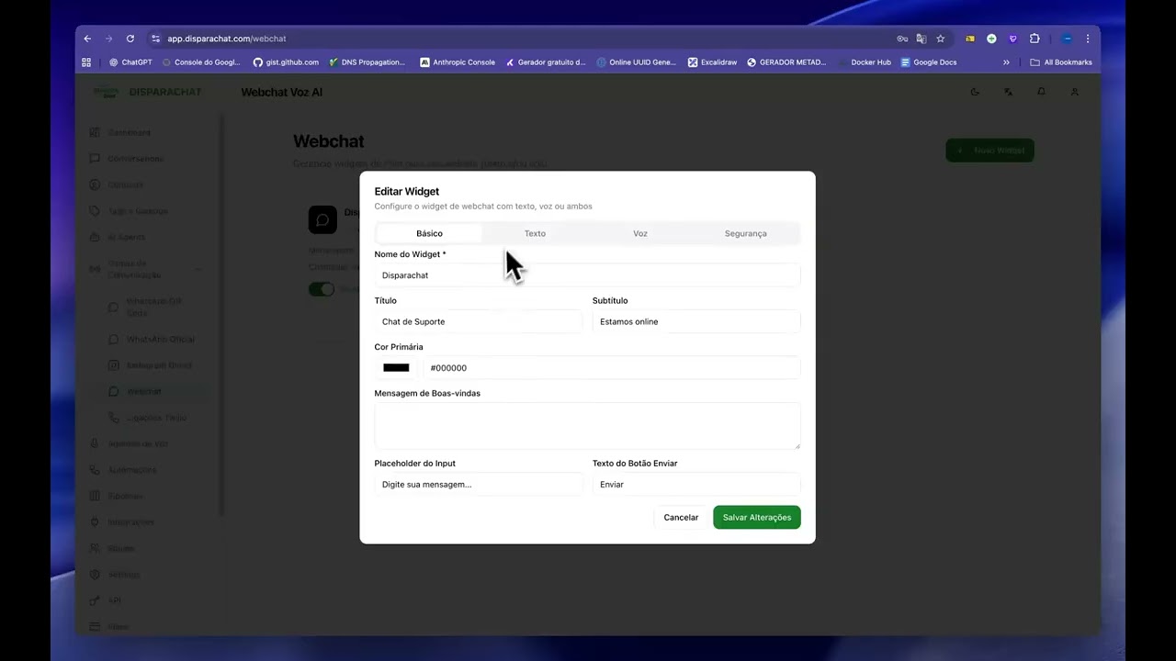Open the language translate icon in the app header
The height and width of the screenshot is (661, 1176).
1008,92
